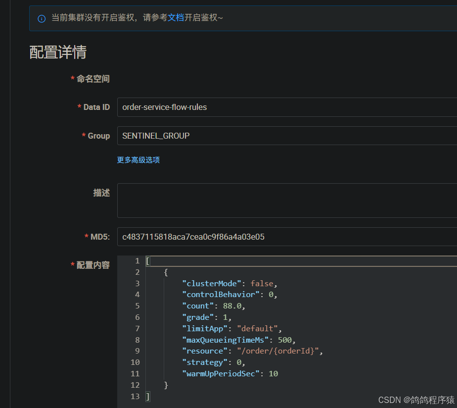
Task: Click the info icon in auth notice
Action: (x=42, y=19)
